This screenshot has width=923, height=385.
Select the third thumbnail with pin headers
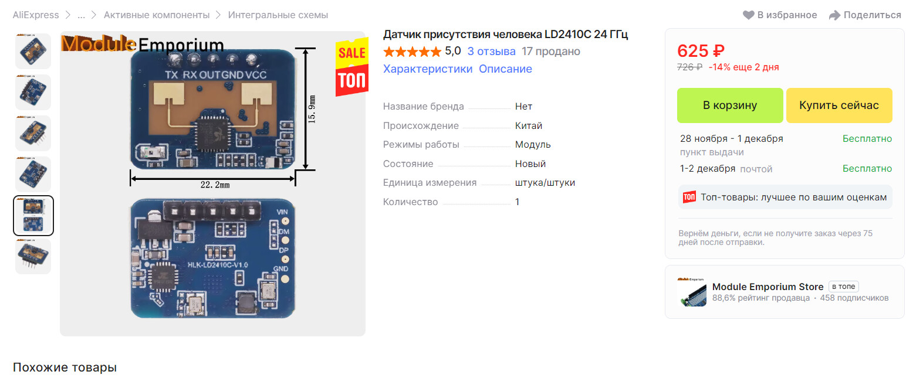(33, 133)
